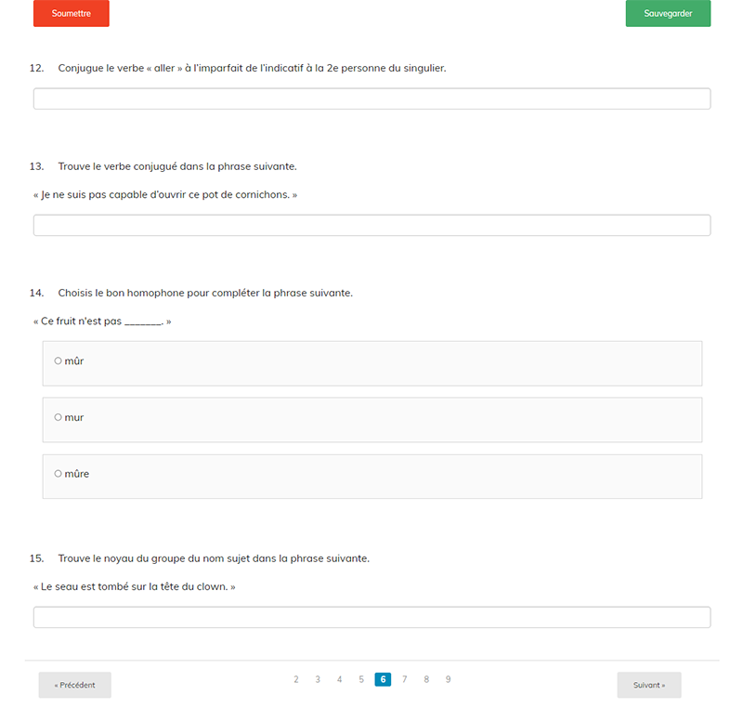Focus the answer field for question 12
This screenshot has height=708, width=743.
point(371,98)
